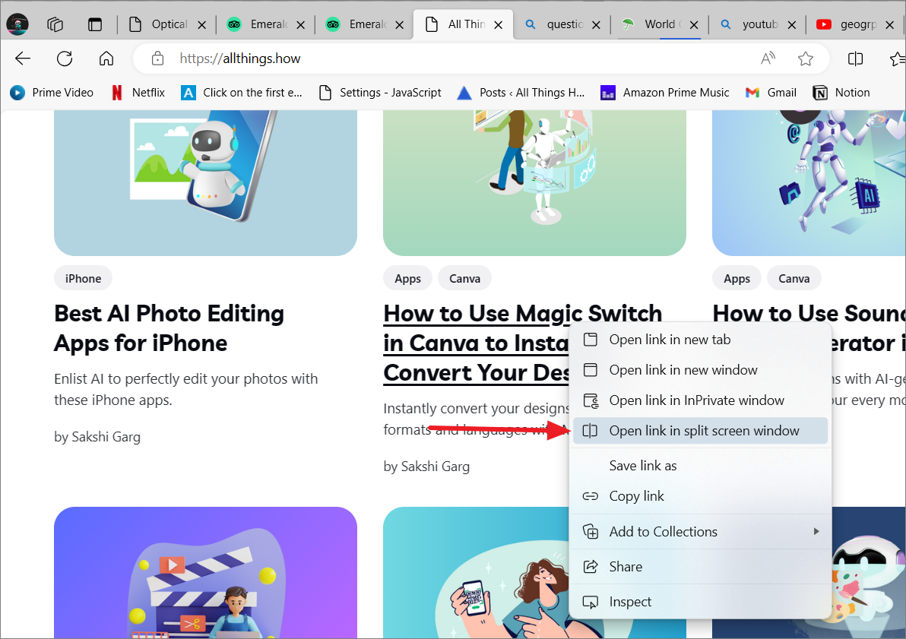
Task: Click Canva tag under Magic Switch article
Action: tap(464, 279)
